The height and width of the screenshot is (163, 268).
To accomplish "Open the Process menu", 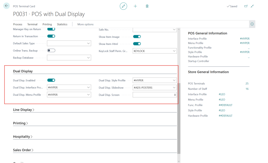I will tap(18, 24).
